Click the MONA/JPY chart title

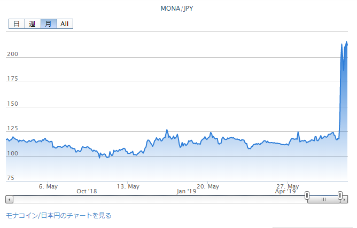(x=177, y=9)
